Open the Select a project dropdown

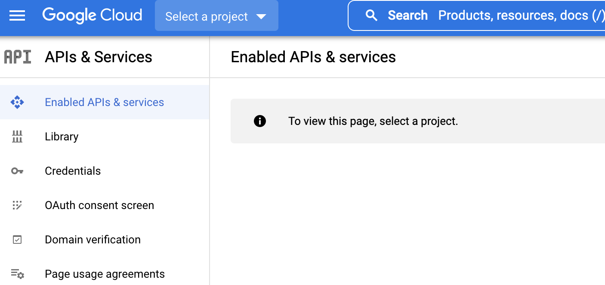[x=207, y=16]
